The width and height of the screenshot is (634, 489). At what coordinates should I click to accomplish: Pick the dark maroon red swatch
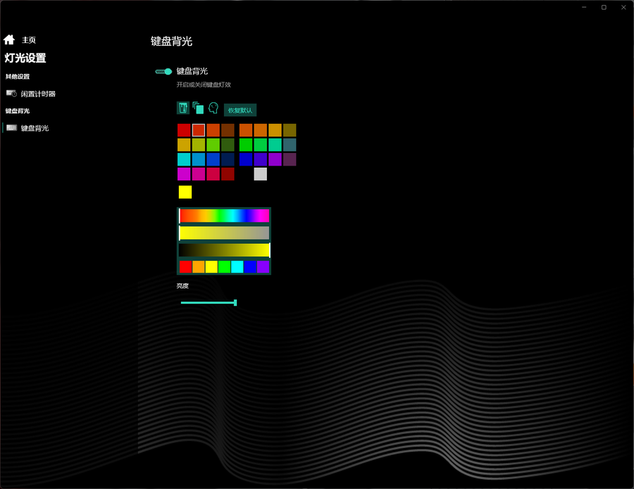click(x=228, y=174)
